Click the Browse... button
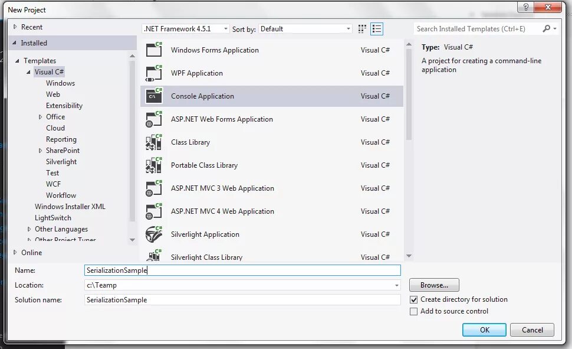Viewport: 572px width, 349px height. 434,285
